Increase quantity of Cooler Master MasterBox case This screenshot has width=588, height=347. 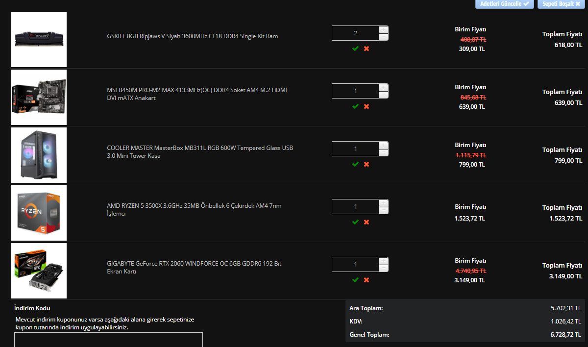pyautogui.click(x=384, y=145)
